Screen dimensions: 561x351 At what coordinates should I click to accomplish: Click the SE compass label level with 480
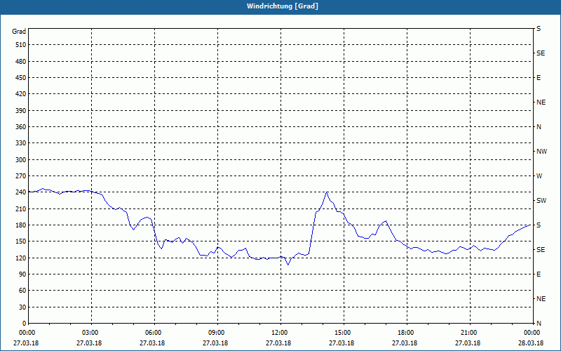[x=541, y=53]
